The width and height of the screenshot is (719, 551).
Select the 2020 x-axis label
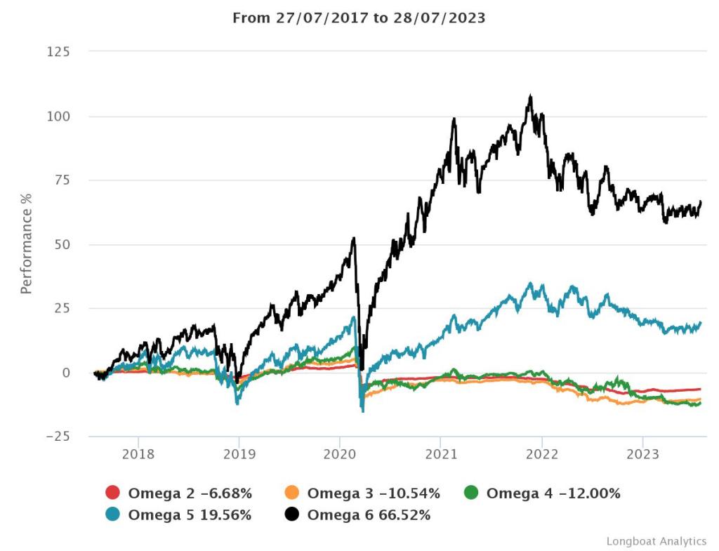pos(340,455)
